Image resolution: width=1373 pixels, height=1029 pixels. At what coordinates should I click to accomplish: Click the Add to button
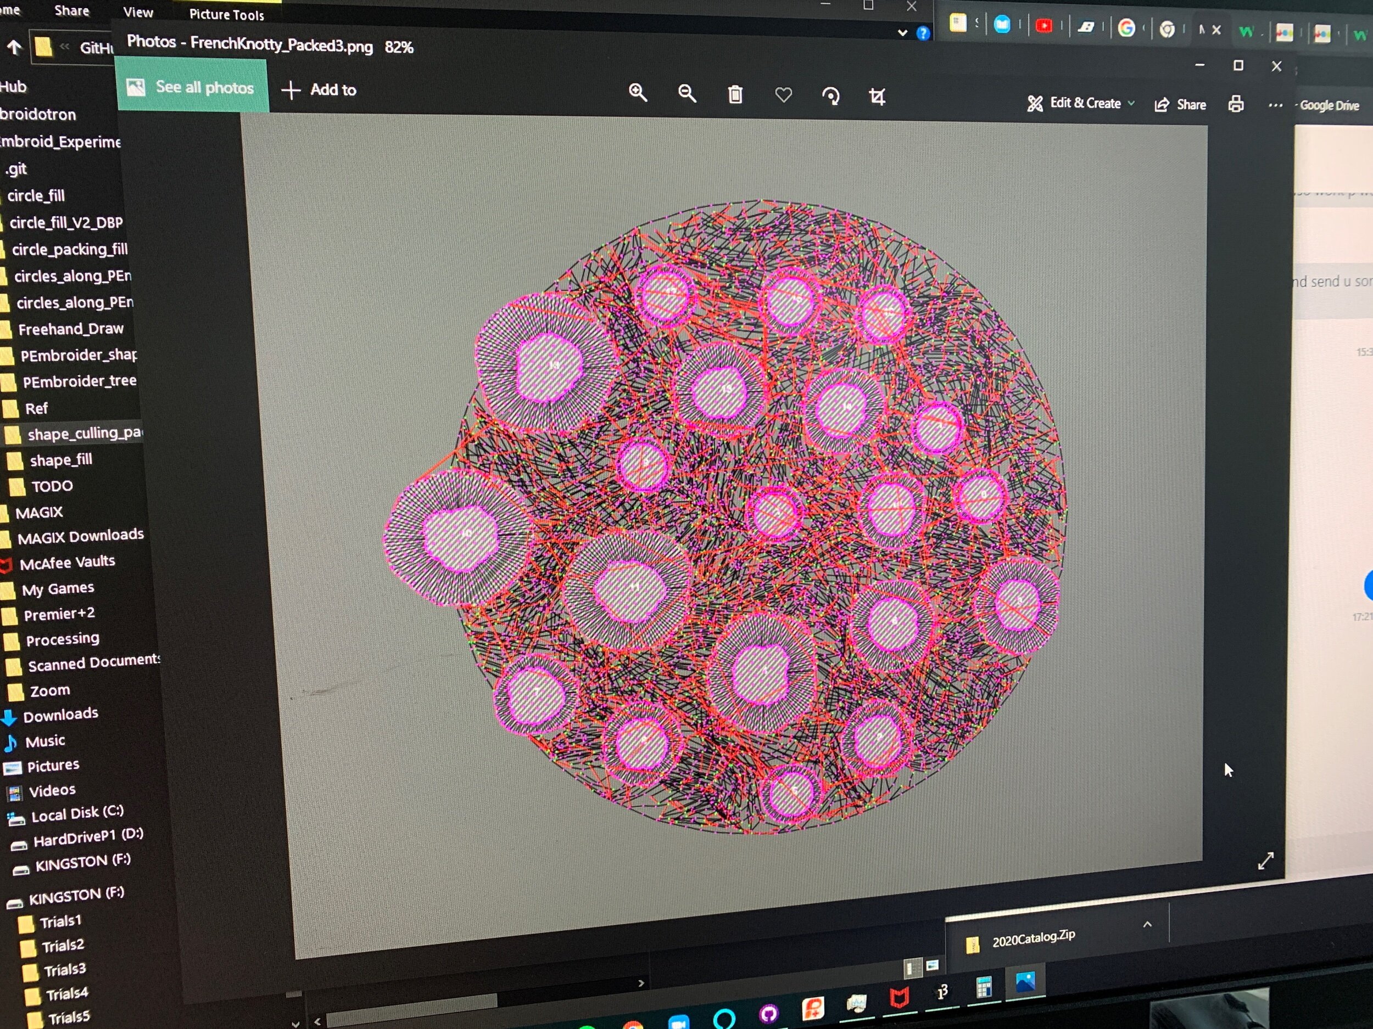coord(319,90)
